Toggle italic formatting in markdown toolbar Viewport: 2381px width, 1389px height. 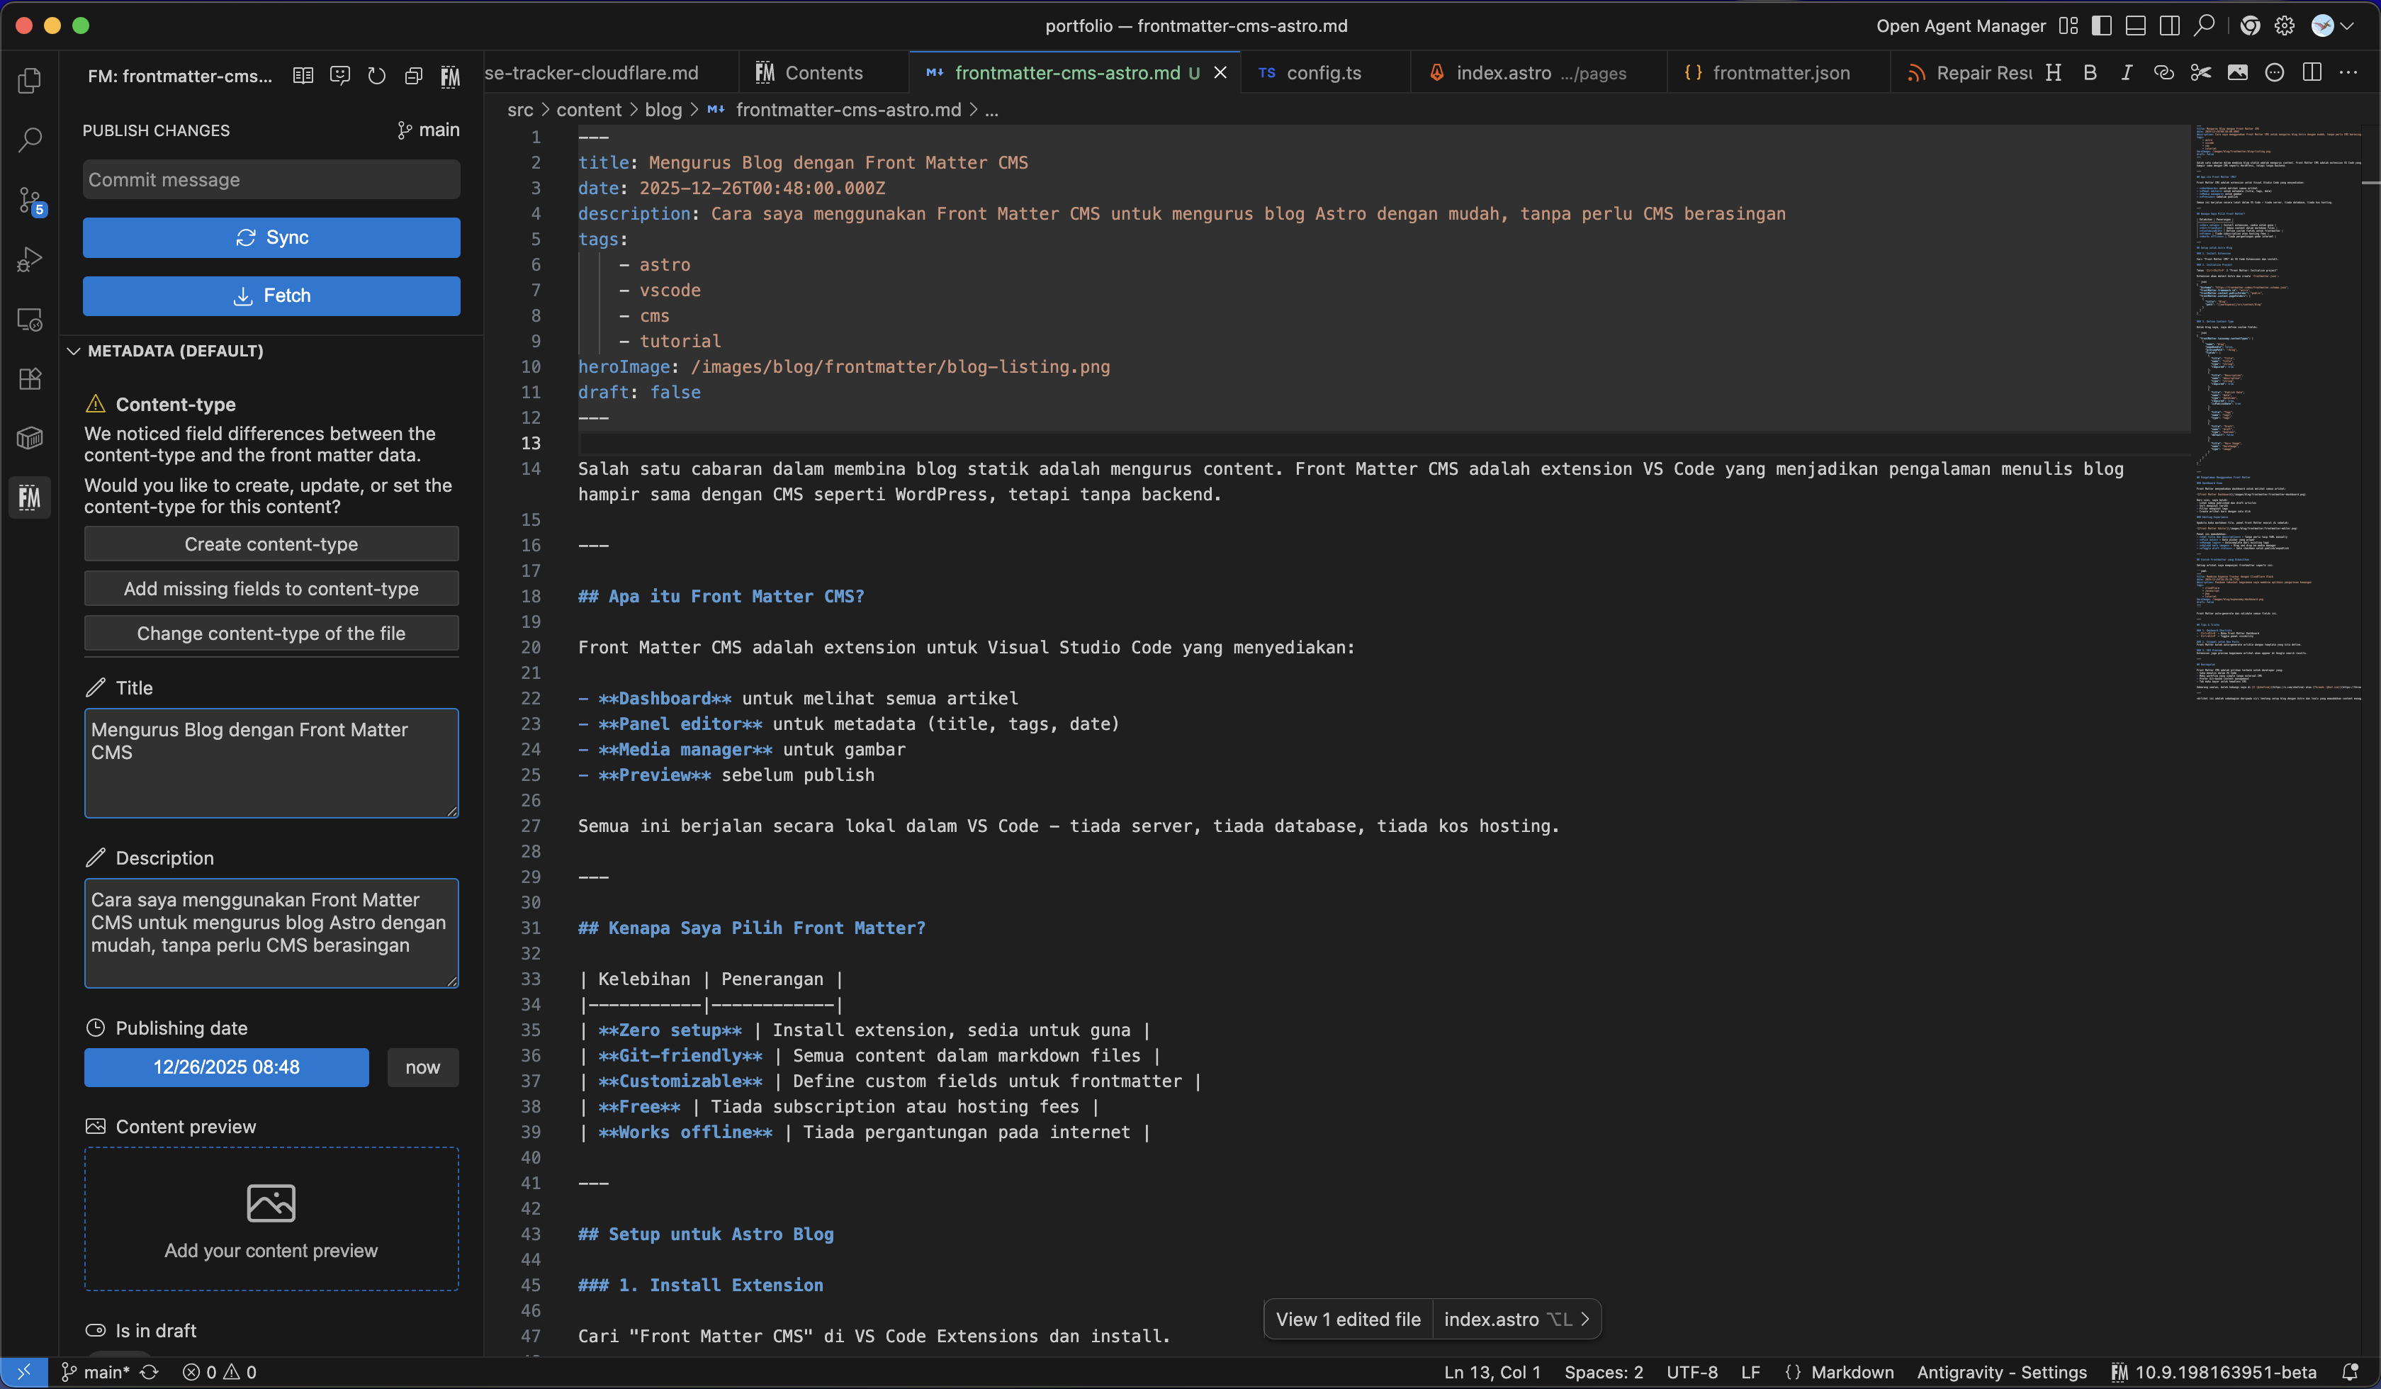click(2126, 72)
